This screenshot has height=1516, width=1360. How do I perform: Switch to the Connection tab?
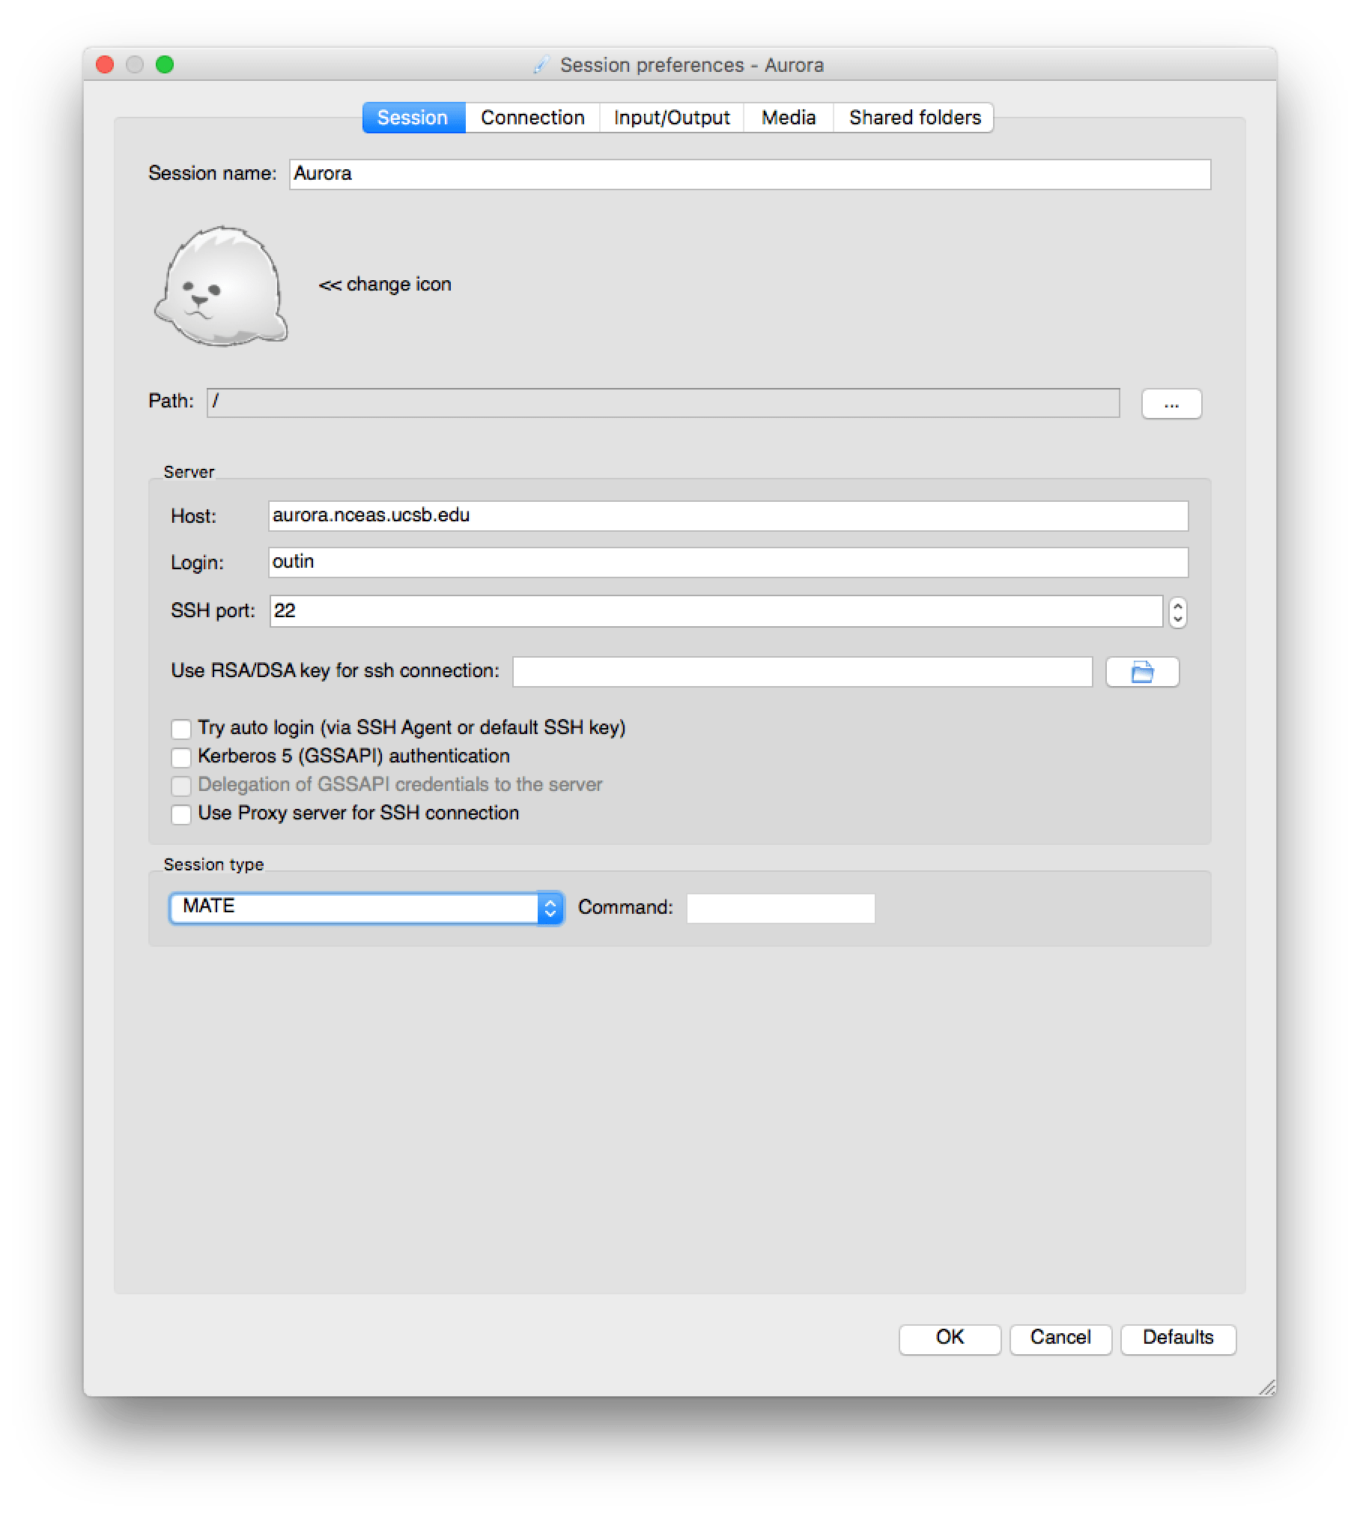pos(532,118)
